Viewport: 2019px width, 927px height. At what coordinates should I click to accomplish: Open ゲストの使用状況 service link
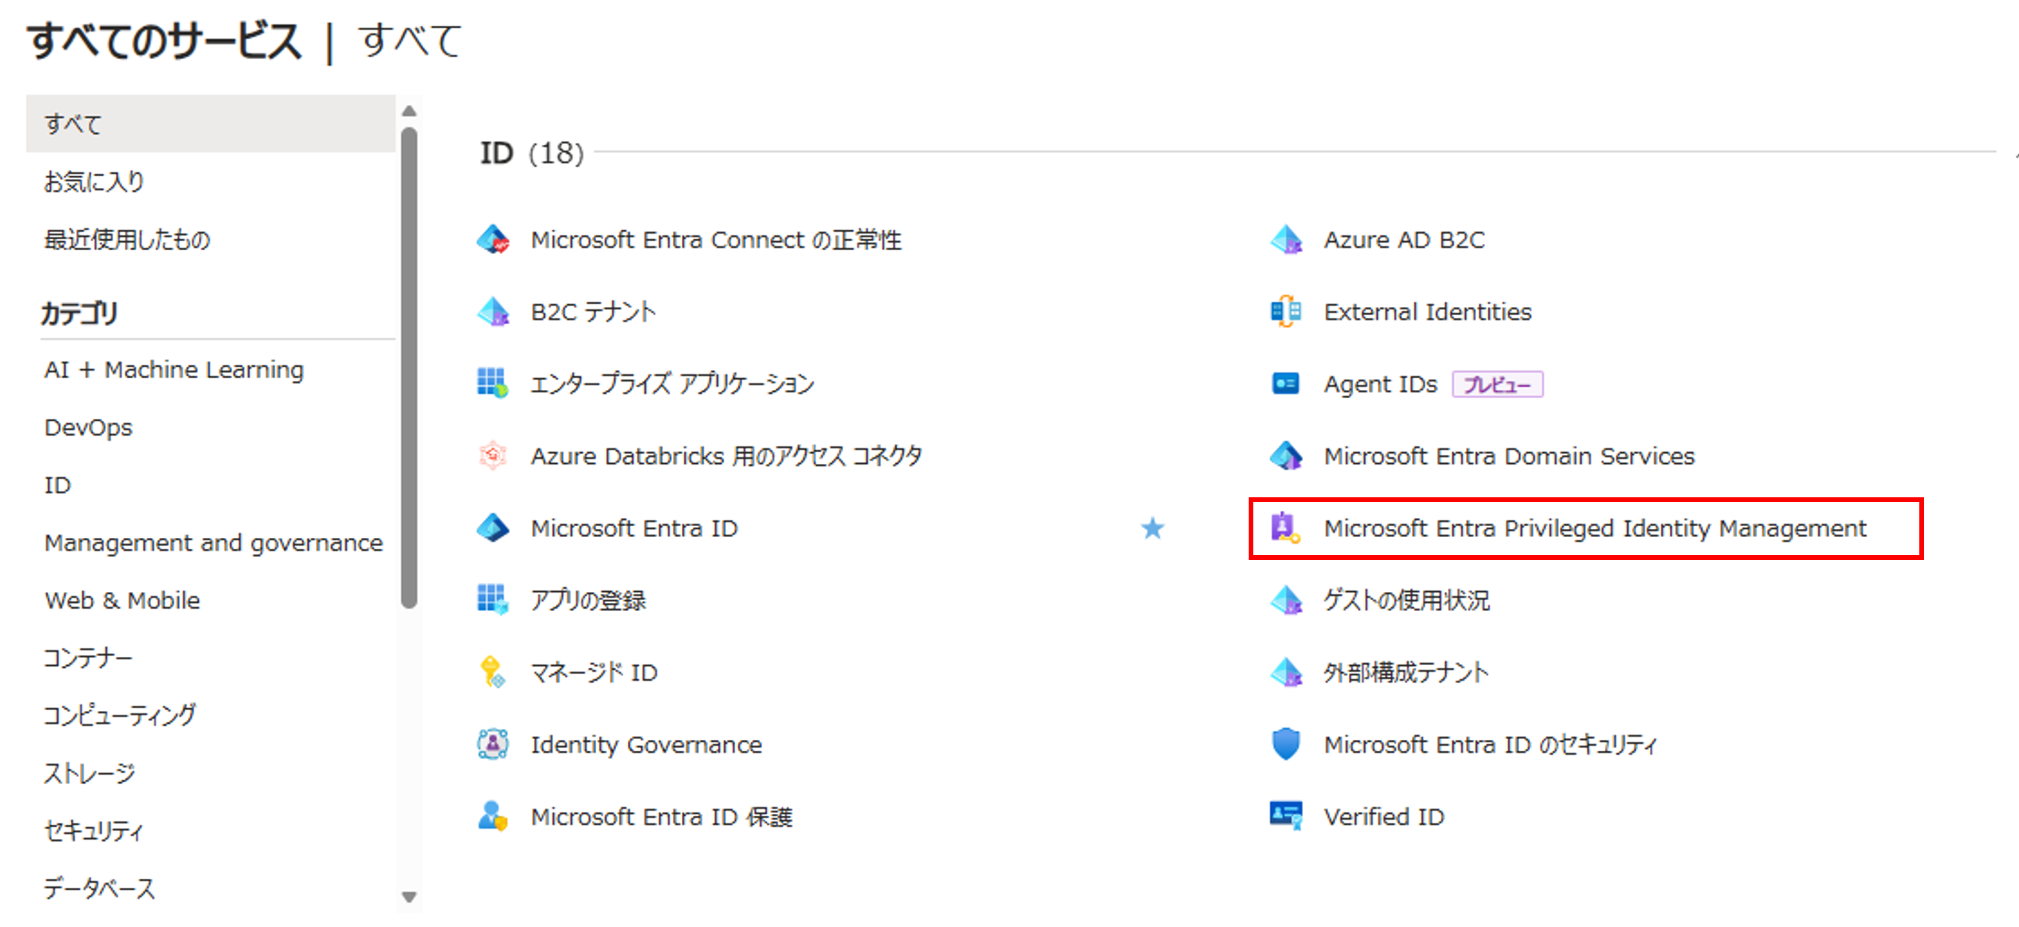1407,600
